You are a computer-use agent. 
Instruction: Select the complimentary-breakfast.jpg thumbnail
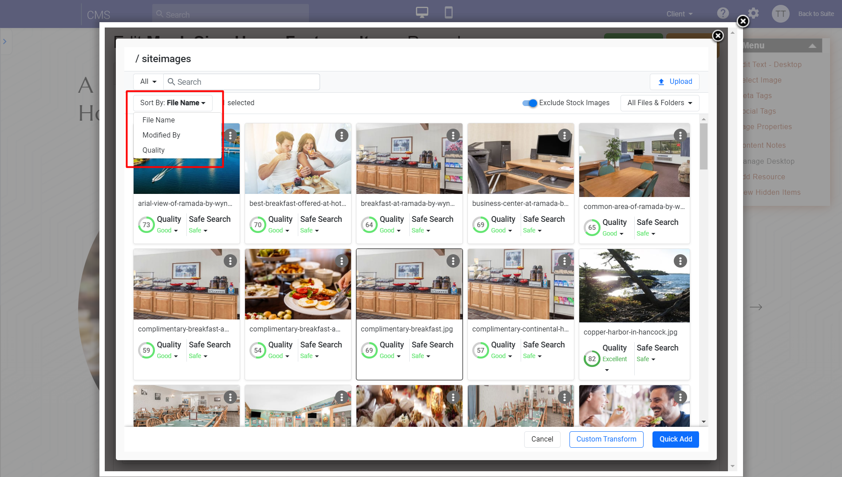(x=409, y=284)
